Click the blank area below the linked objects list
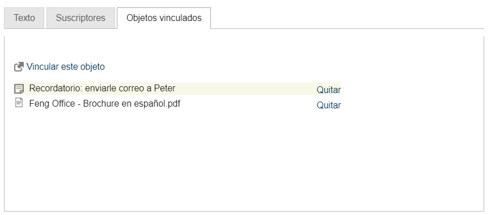The height and width of the screenshot is (215, 491). 244,160
